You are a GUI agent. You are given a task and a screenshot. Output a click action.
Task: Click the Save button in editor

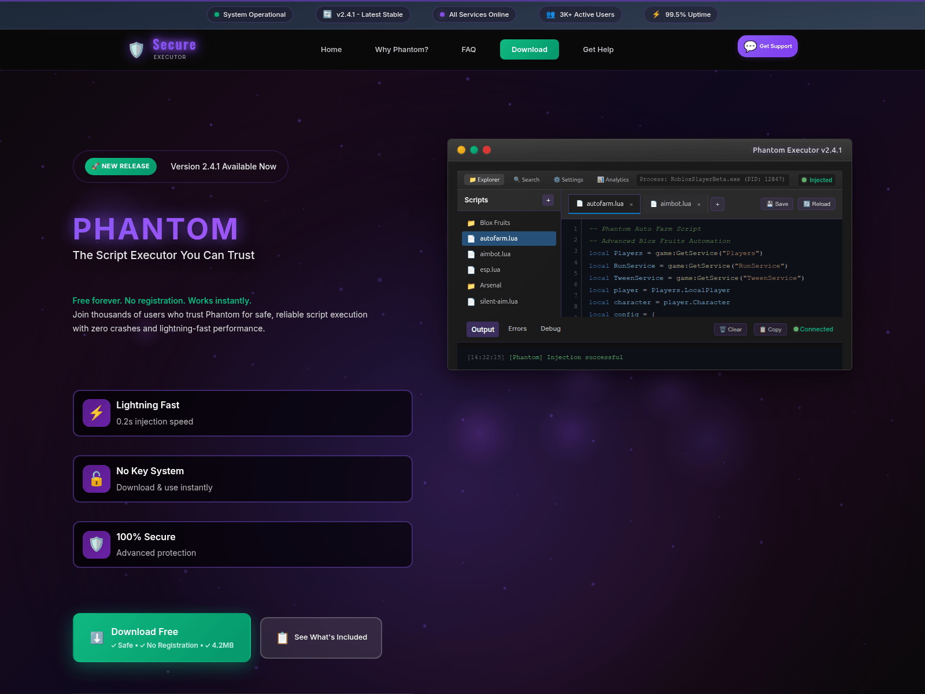click(x=777, y=204)
